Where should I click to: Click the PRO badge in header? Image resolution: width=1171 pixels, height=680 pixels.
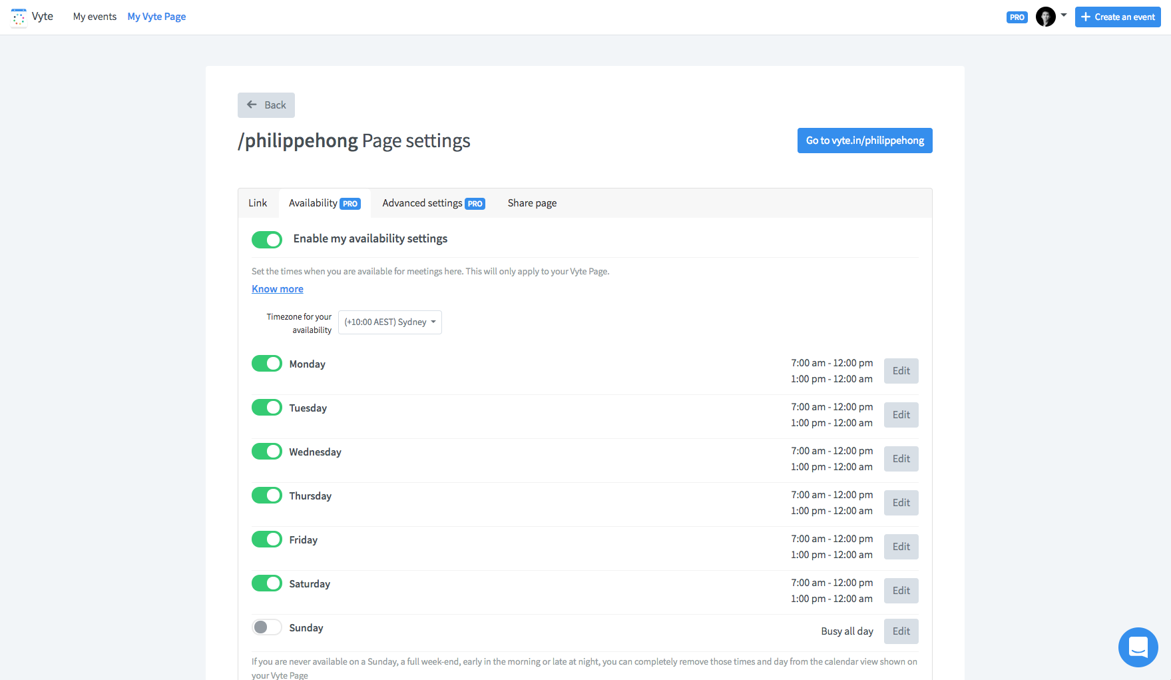click(1017, 17)
